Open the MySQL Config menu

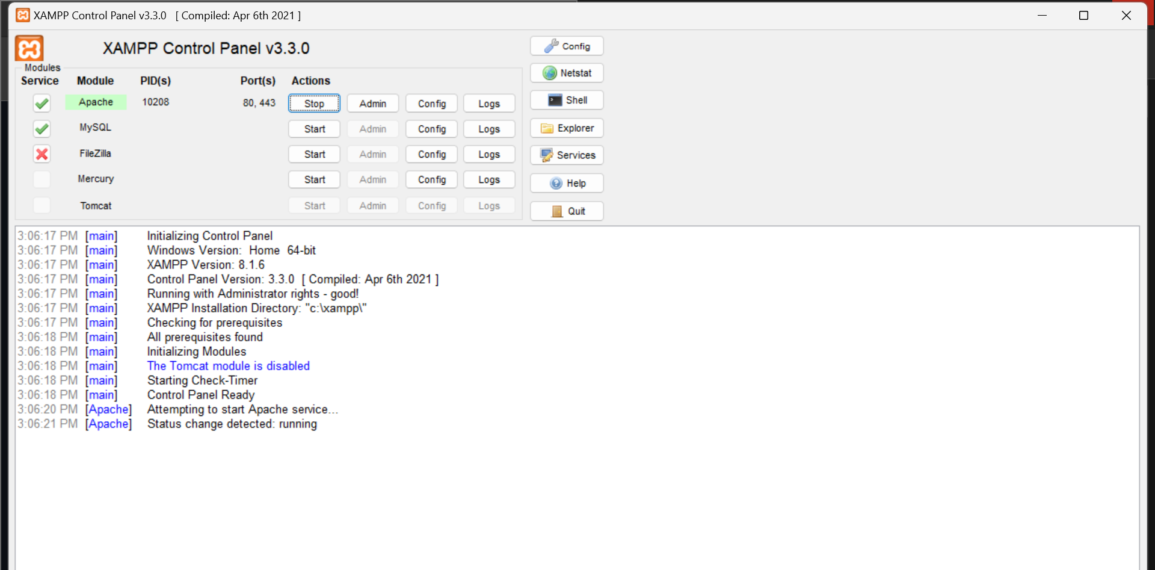(432, 129)
